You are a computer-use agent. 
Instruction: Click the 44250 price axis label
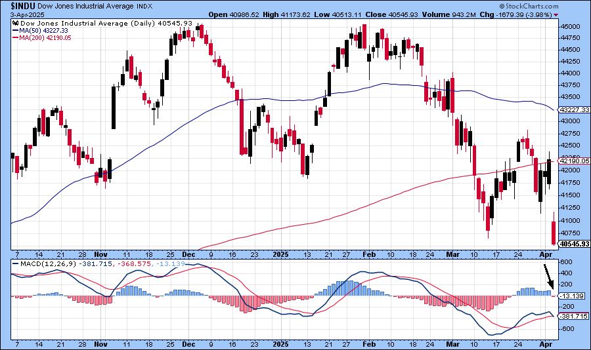pyautogui.click(x=570, y=62)
